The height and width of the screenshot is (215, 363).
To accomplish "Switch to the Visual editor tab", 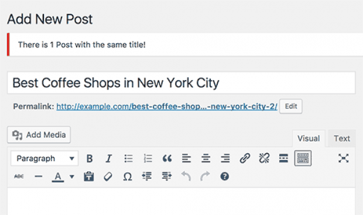I will click(x=309, y=138).
